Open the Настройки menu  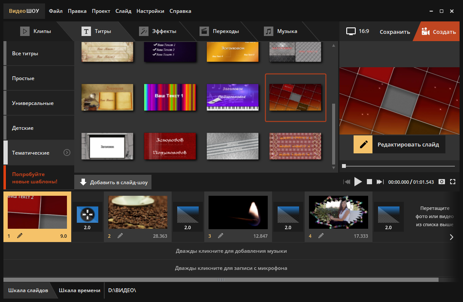tap(150, 11)
